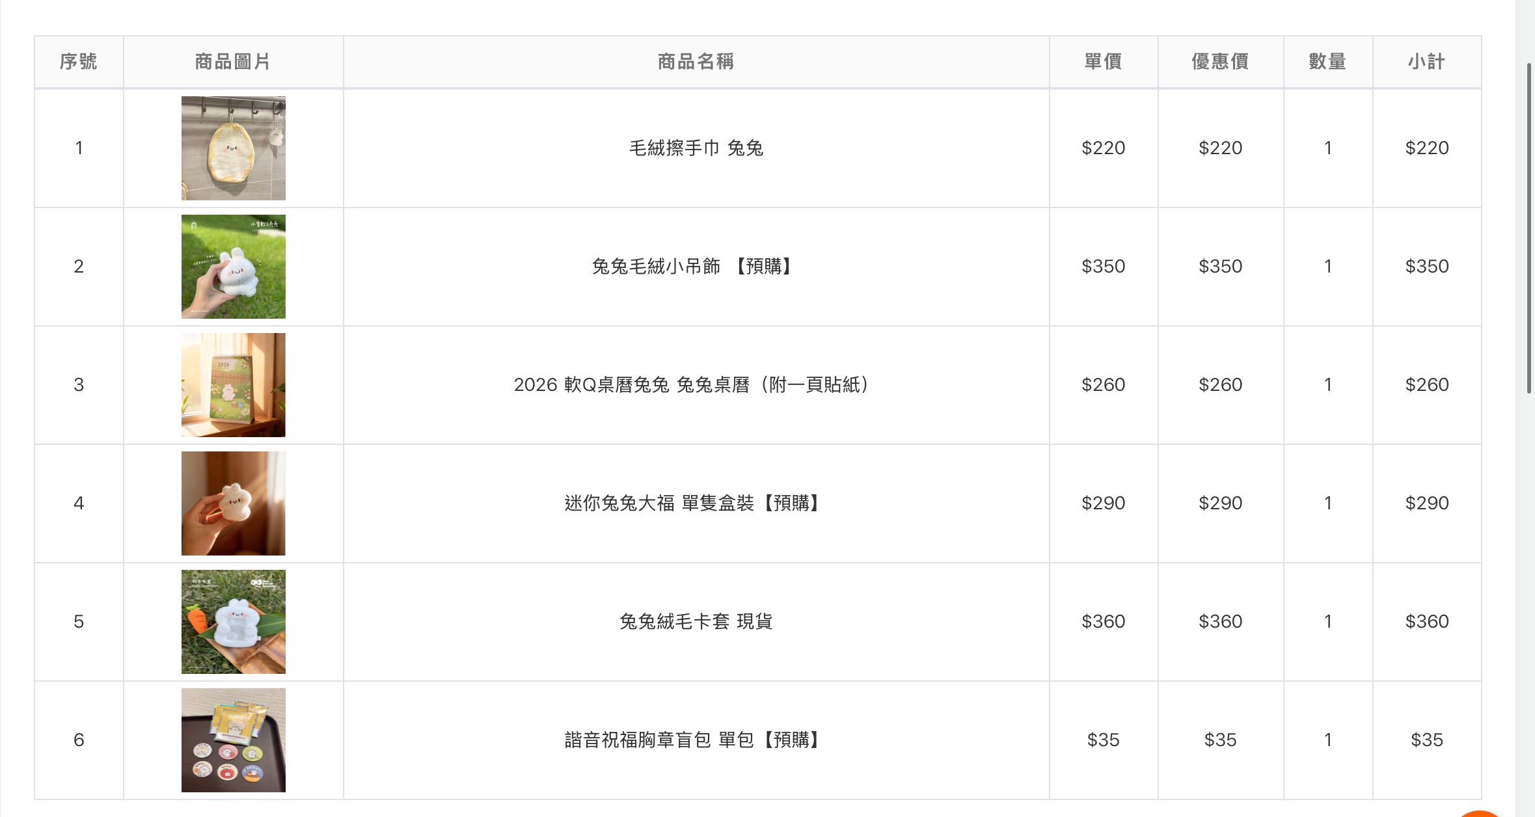Open the 迷你兔兔大福 product image

click(233, 503)
